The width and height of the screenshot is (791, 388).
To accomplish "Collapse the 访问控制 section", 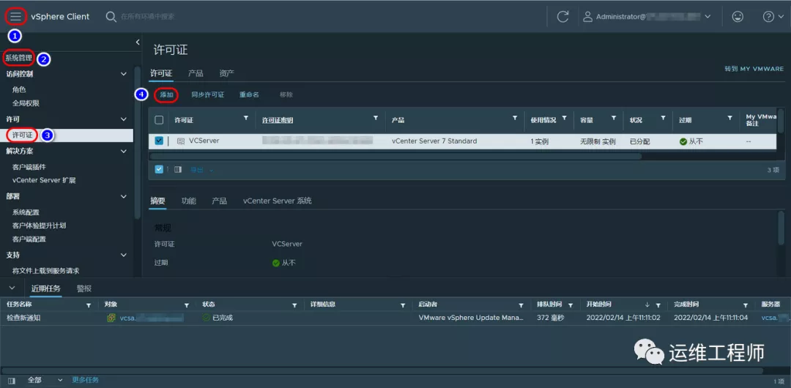I will [x=124, y=74].
